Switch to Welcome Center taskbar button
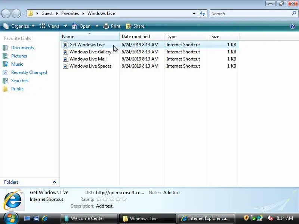Viewport: 299px width, 224px height. (x=89, y=218)
